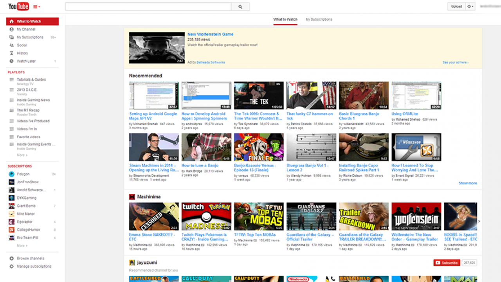Click the search magnifier icon
This screenshot has height=282, width=501.
[240, 6]
